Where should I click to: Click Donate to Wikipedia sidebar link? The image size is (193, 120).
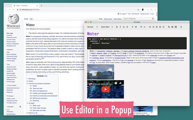pos(13,44)
